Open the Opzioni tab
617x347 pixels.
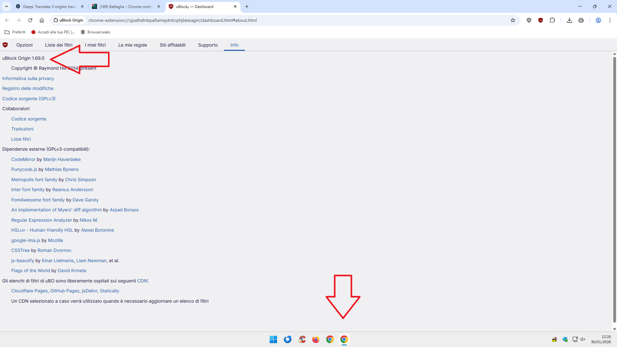coord(24,45)
